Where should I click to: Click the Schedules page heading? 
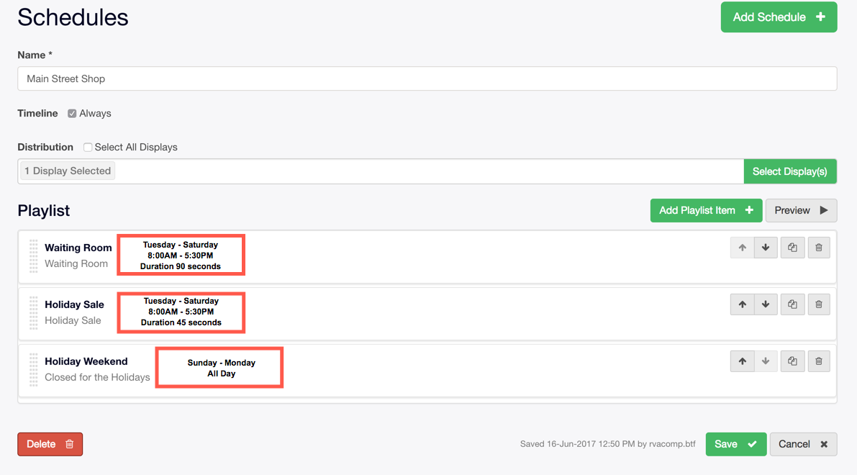point(73,17)
